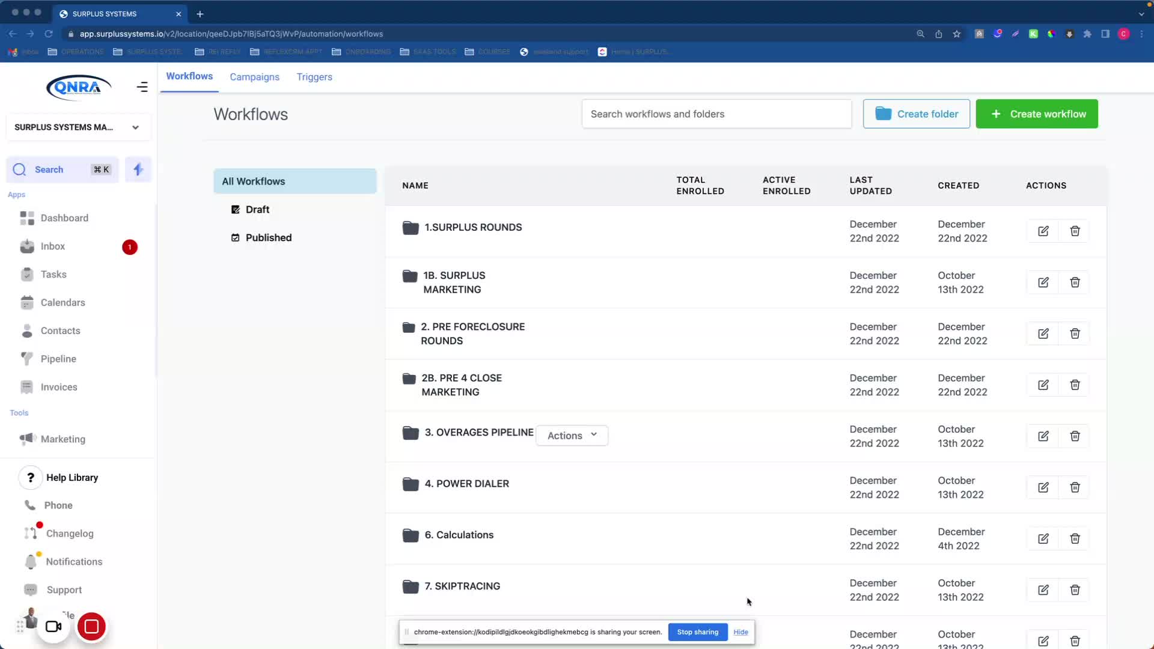
Task: Click the red stop recording button
Action: pyautogui.click(x=91, y=627)
